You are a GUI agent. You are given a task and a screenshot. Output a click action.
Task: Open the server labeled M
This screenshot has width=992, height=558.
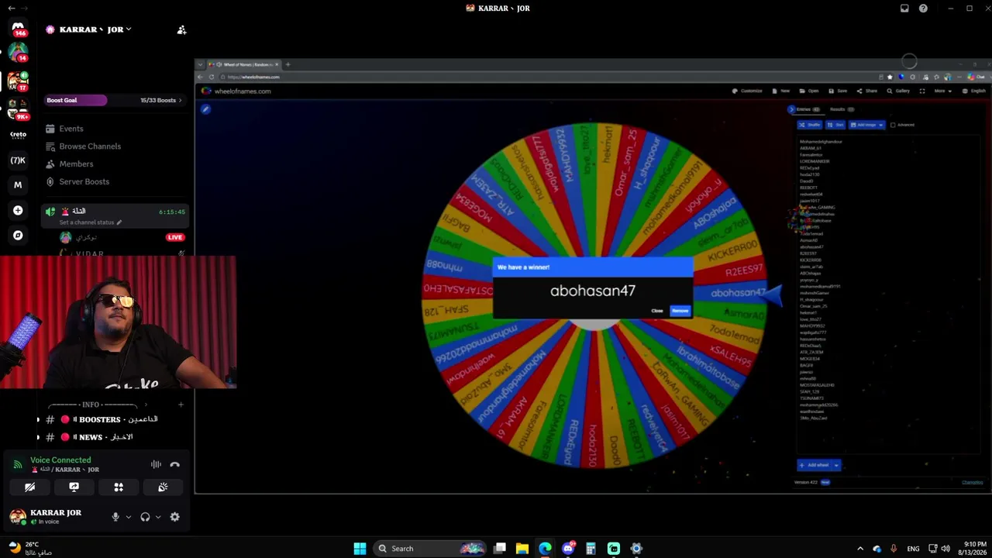click(x=18, y=185)
